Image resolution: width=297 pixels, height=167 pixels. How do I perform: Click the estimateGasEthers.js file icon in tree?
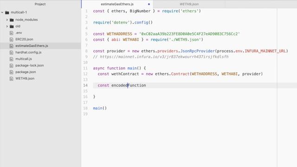point(11,46)
